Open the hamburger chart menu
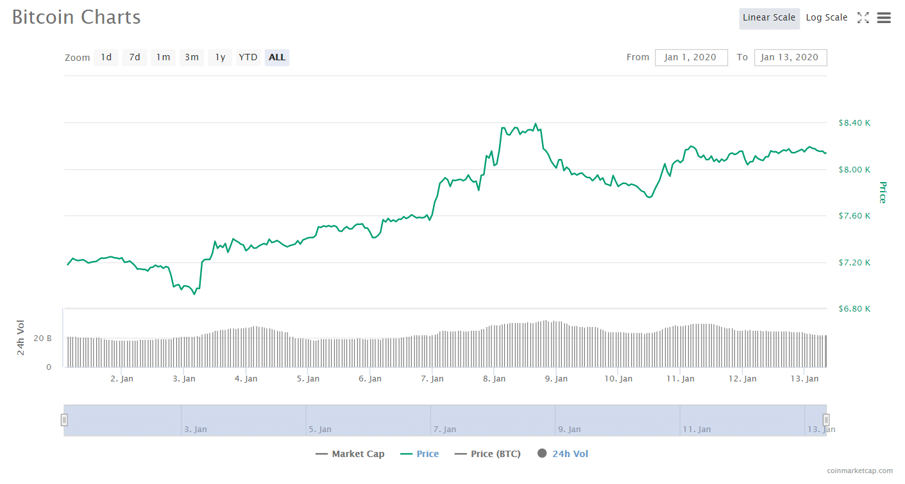This screenshot has height=484, width=905. 884,18
